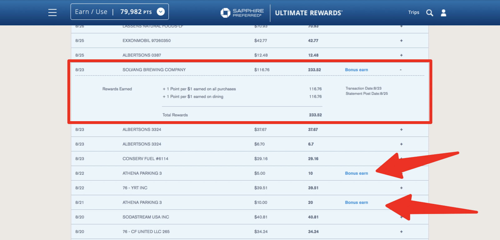Expand the 76 - CF UNITED LLC 265 row
The image size is (500, 240).
coord(401,232)
